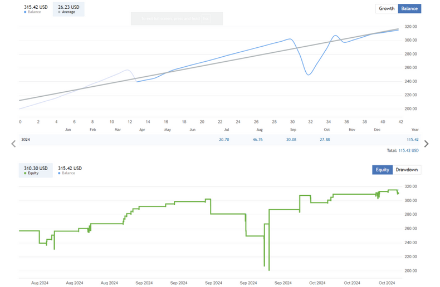This screenshot has width=440, height=287.
Task: Click the Year column header
Action: [415, 130]
